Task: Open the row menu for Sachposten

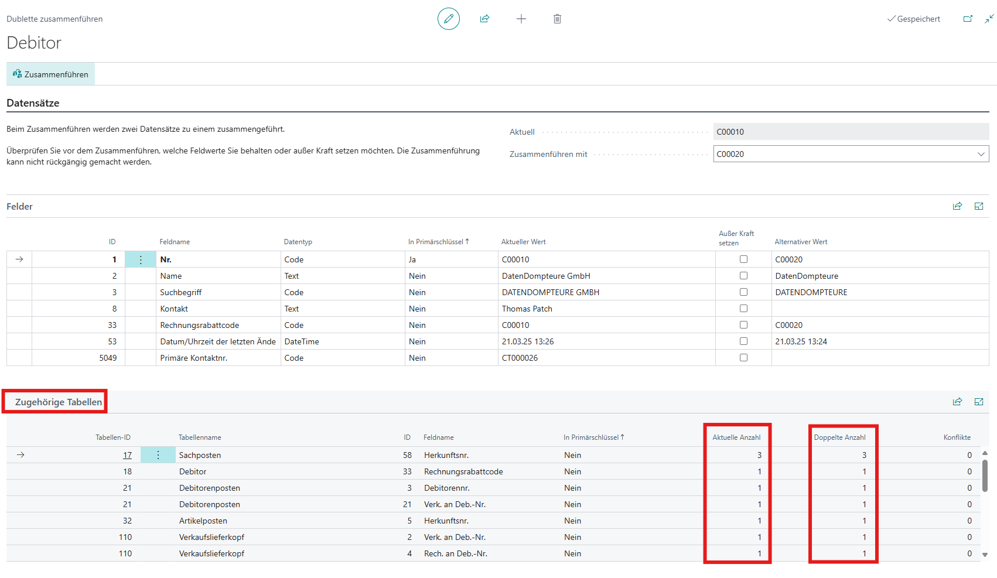Action: [x=158, y=455]
